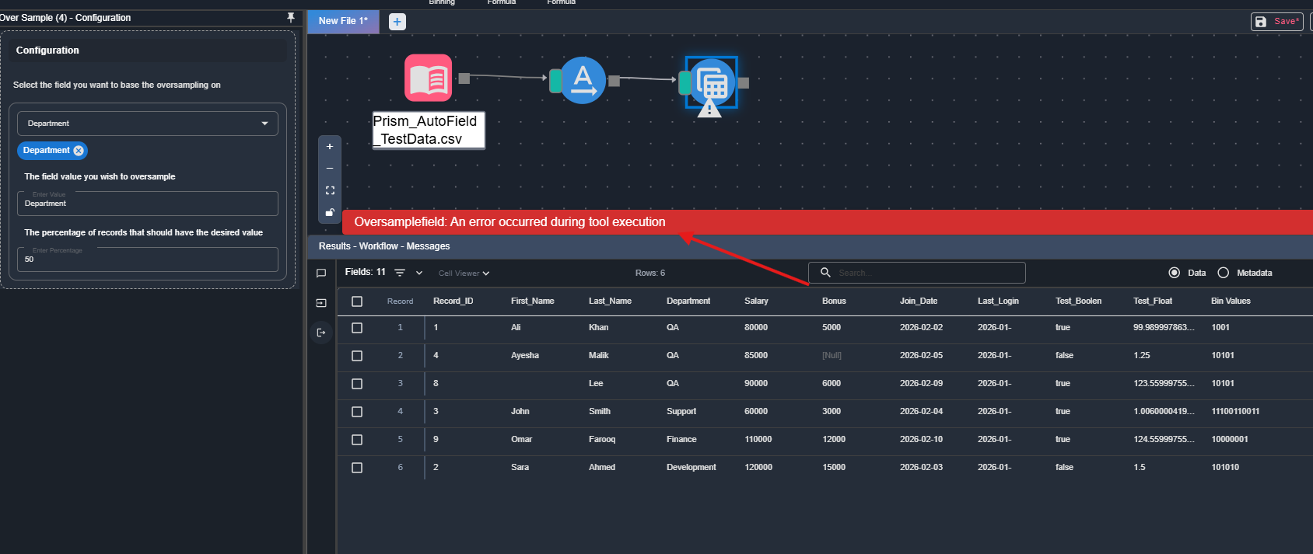The image size is (1313, 554).
Task: Pin the Configuration panel
Action: [291, 17]
